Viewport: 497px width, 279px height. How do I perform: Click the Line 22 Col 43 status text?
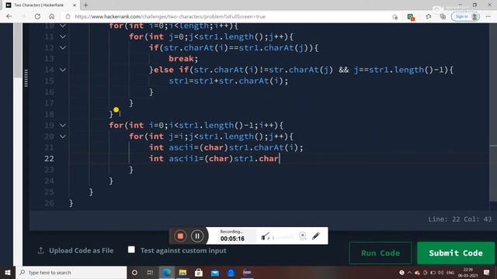coord(460,219)
